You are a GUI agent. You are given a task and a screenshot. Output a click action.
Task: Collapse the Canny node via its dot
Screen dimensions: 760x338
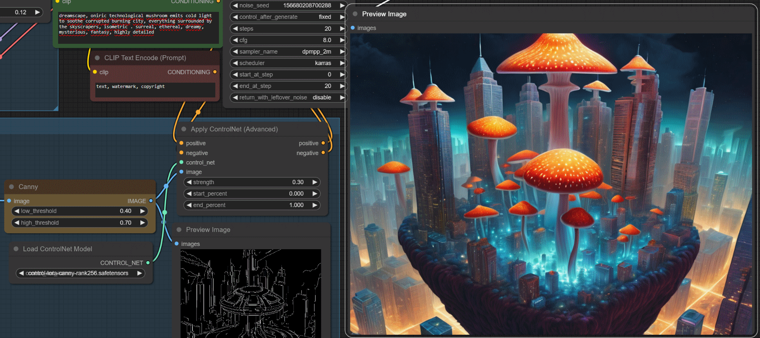click(x=11, y=187)
